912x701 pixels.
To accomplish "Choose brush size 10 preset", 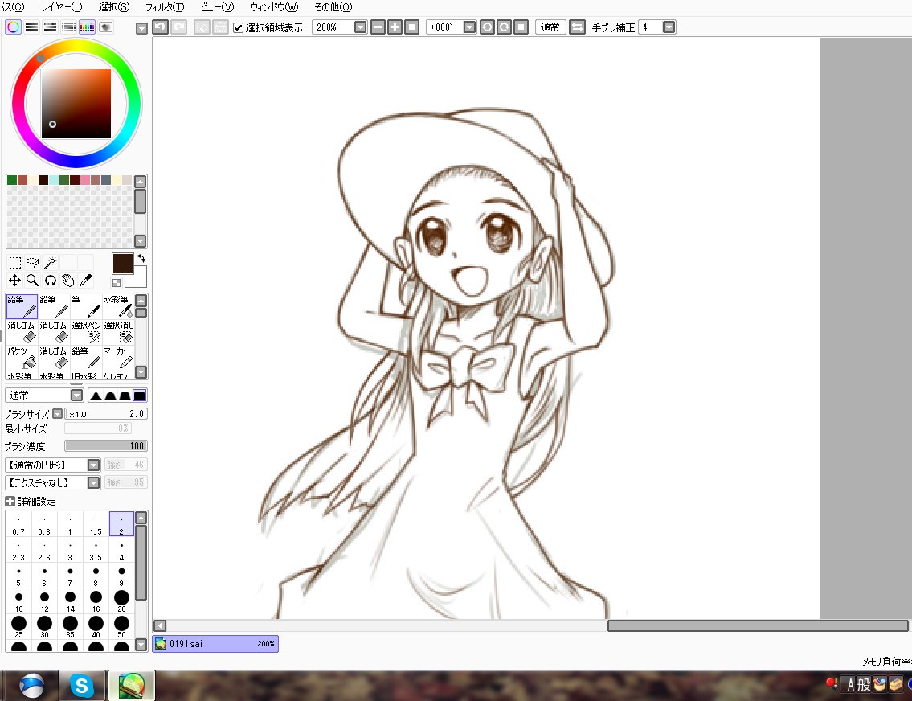I will (x=18, y=601).
